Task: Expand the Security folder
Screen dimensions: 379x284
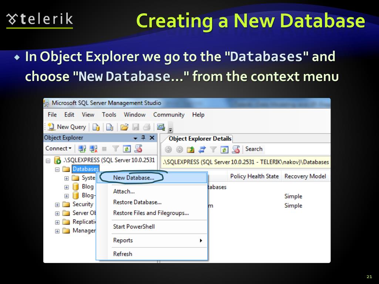Action: coord(57,205)
